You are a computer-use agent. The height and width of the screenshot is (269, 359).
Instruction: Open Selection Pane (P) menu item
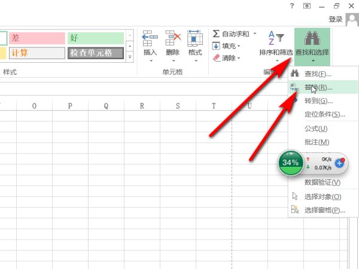(x=323, y=210)
